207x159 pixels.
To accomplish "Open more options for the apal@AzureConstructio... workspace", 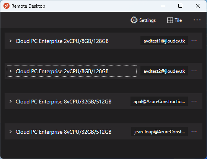I will [194, 101].
